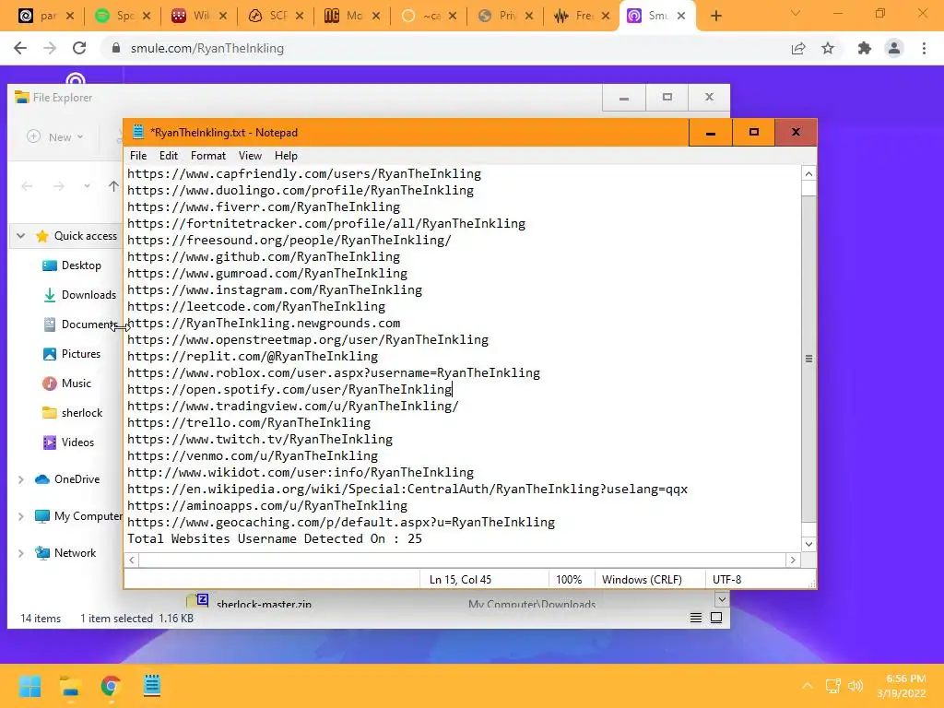Click Notepad's vertical scrollbar up arrow

click(808, 173)
